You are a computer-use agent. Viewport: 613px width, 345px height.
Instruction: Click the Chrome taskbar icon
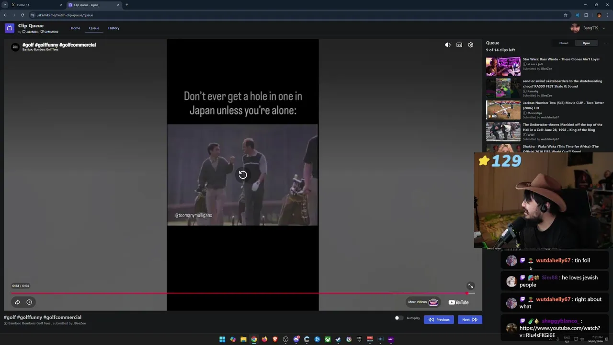[x=254, y=339]
